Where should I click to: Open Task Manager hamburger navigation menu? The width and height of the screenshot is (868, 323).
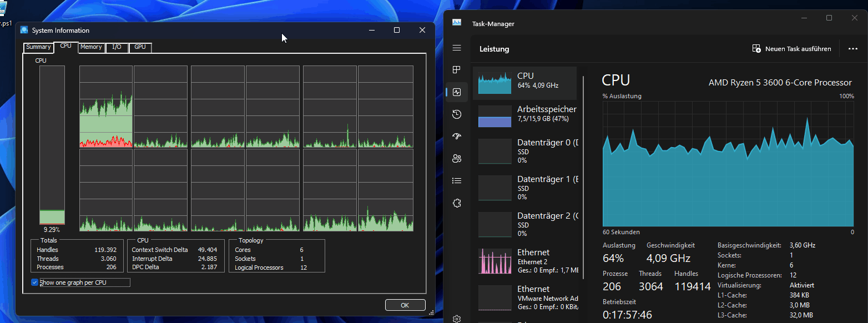click(x=457, y=48)
